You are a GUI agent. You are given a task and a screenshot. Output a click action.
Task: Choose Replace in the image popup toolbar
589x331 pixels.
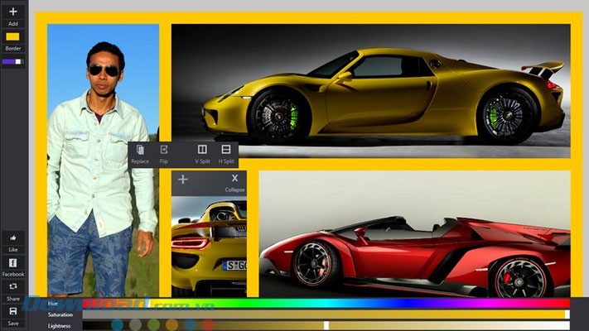pos(140,150)
